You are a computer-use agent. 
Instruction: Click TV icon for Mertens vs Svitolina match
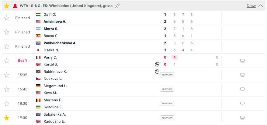[242, 103]
